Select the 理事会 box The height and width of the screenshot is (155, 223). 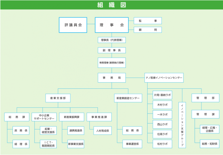click(112, 25)
